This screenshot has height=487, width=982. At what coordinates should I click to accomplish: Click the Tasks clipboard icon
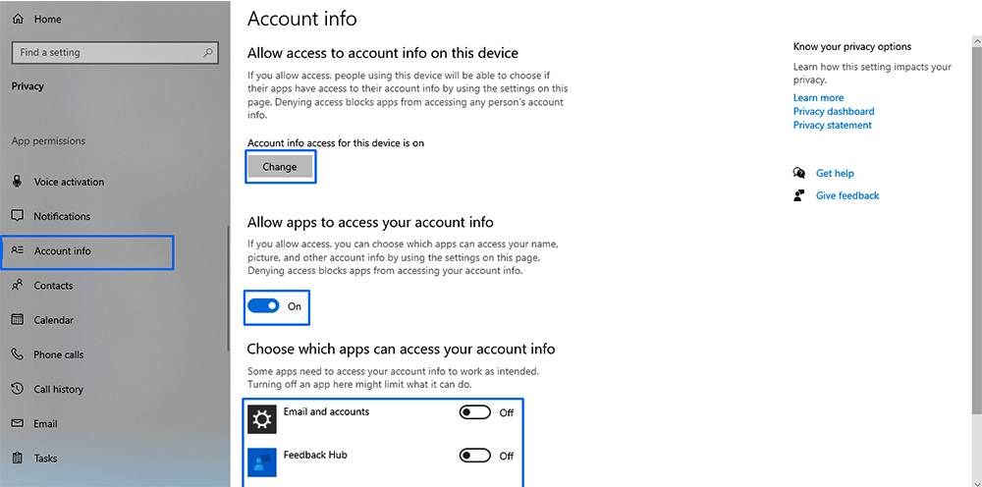(18, 459)
